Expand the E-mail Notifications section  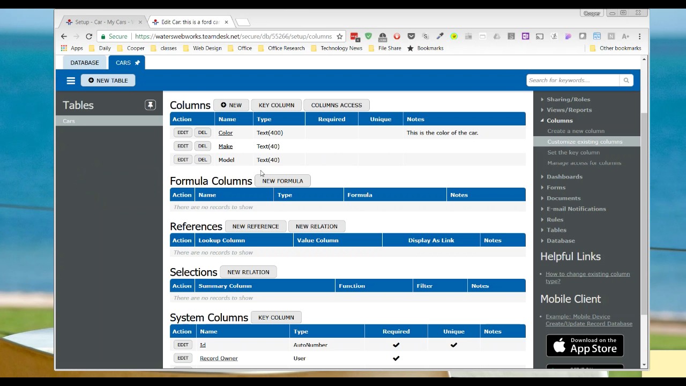pos(576,209)
